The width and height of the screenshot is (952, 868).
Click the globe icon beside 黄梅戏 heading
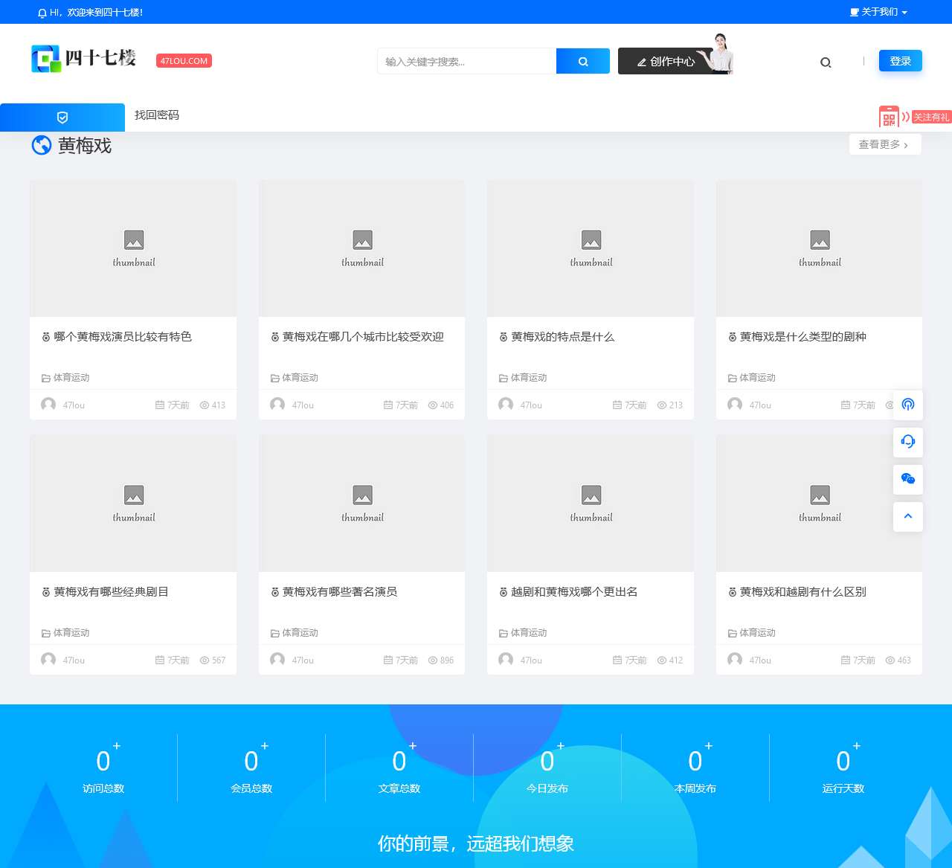42,145
